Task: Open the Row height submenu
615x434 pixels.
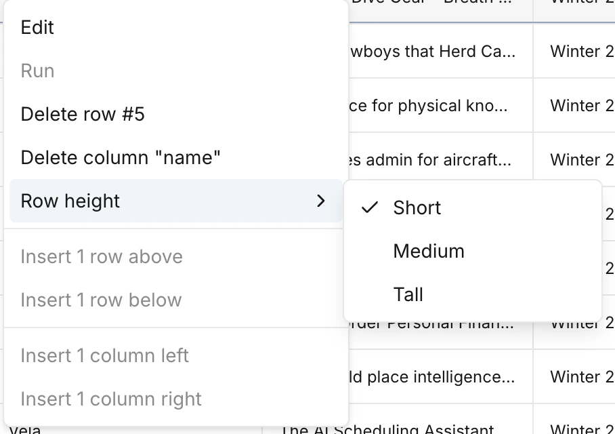Action: tap(70, 201)
